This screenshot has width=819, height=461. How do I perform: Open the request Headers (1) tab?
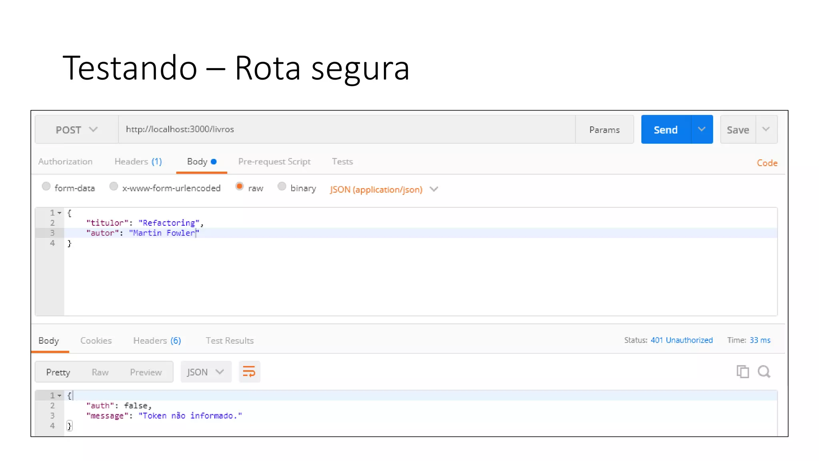[138, 162]
